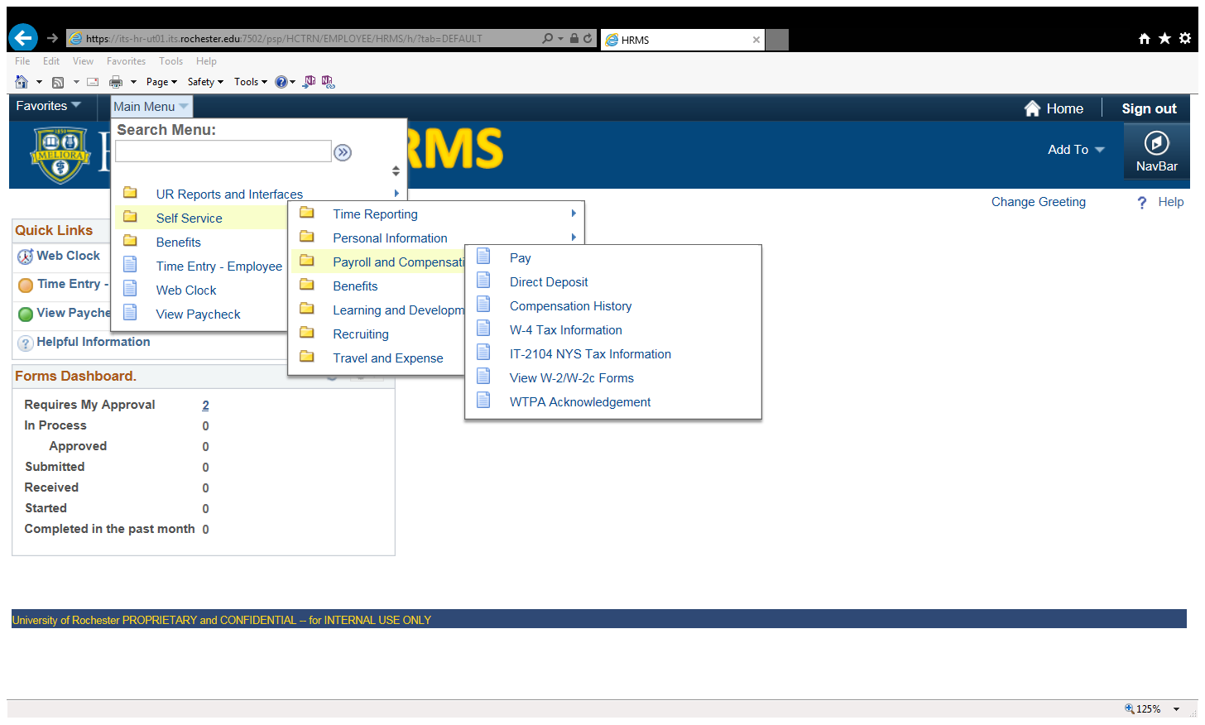Click the browser Back arrow button

pos(23,37)
